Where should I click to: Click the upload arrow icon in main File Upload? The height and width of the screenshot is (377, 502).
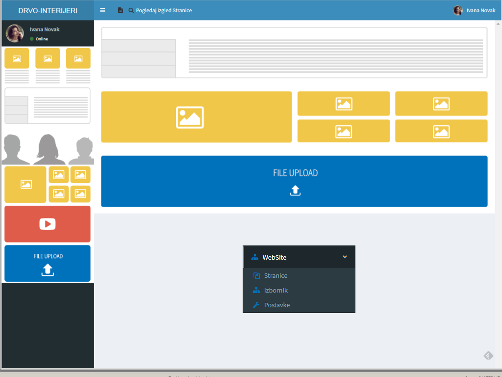(295, 190)
